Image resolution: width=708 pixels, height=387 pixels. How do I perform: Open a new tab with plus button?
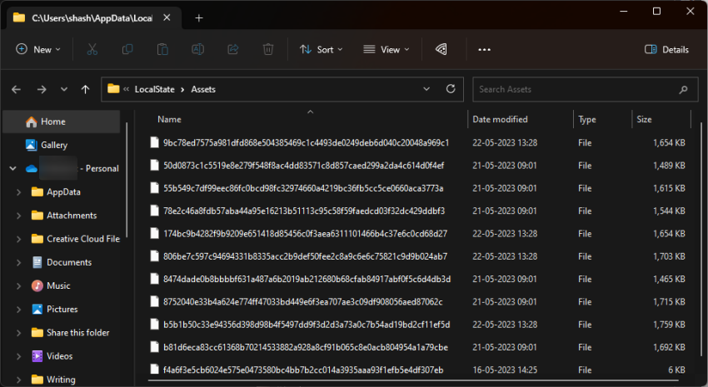(x=198, y=17)
